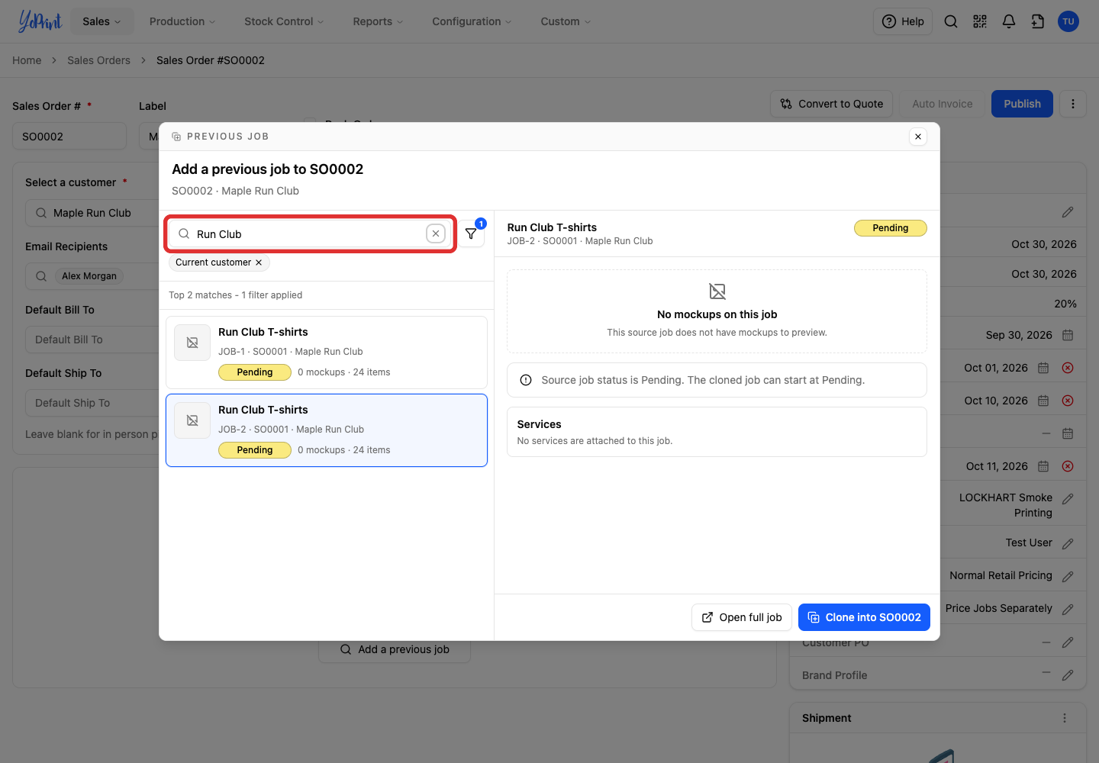Expand the Sales menu
1099x763 pixels.
coord(102,21)
